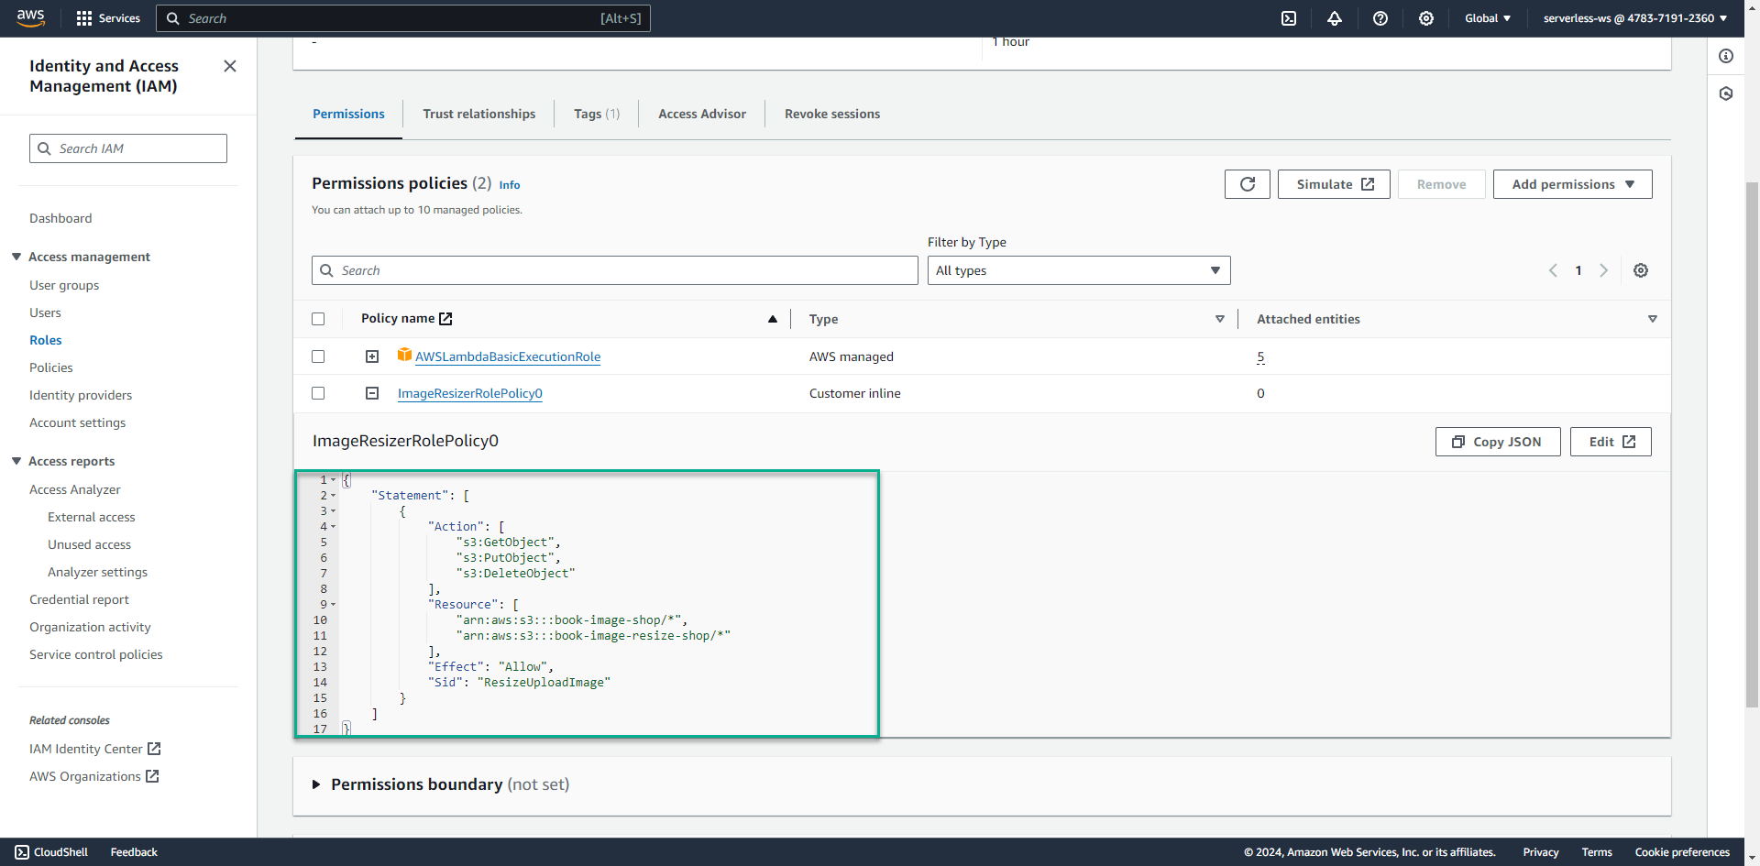The image size is (1760, 866).
Task: Open table preferences gear icon
Action: click(1641, 270)
